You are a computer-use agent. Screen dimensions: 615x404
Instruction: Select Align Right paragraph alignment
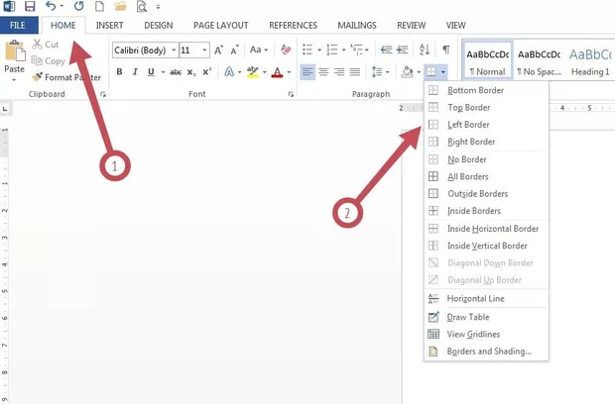click(x=339, y=72)
